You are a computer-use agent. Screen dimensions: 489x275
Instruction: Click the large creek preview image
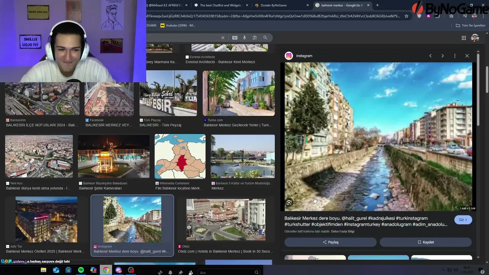coord(378,137)
